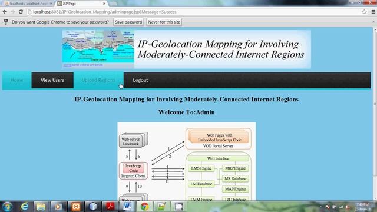Viewport: 377px width, 212px height.
Task: Click the scrollbar up arrow
Action: point(375,29)
